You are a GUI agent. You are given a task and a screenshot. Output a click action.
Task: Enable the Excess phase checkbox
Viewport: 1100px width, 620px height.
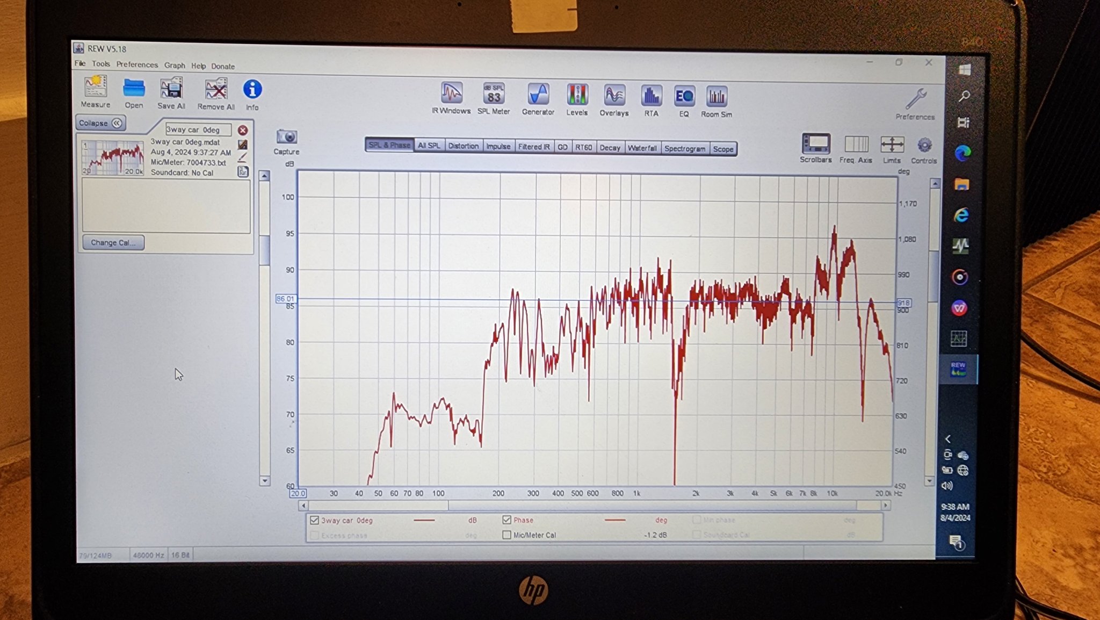coord(315,535)
